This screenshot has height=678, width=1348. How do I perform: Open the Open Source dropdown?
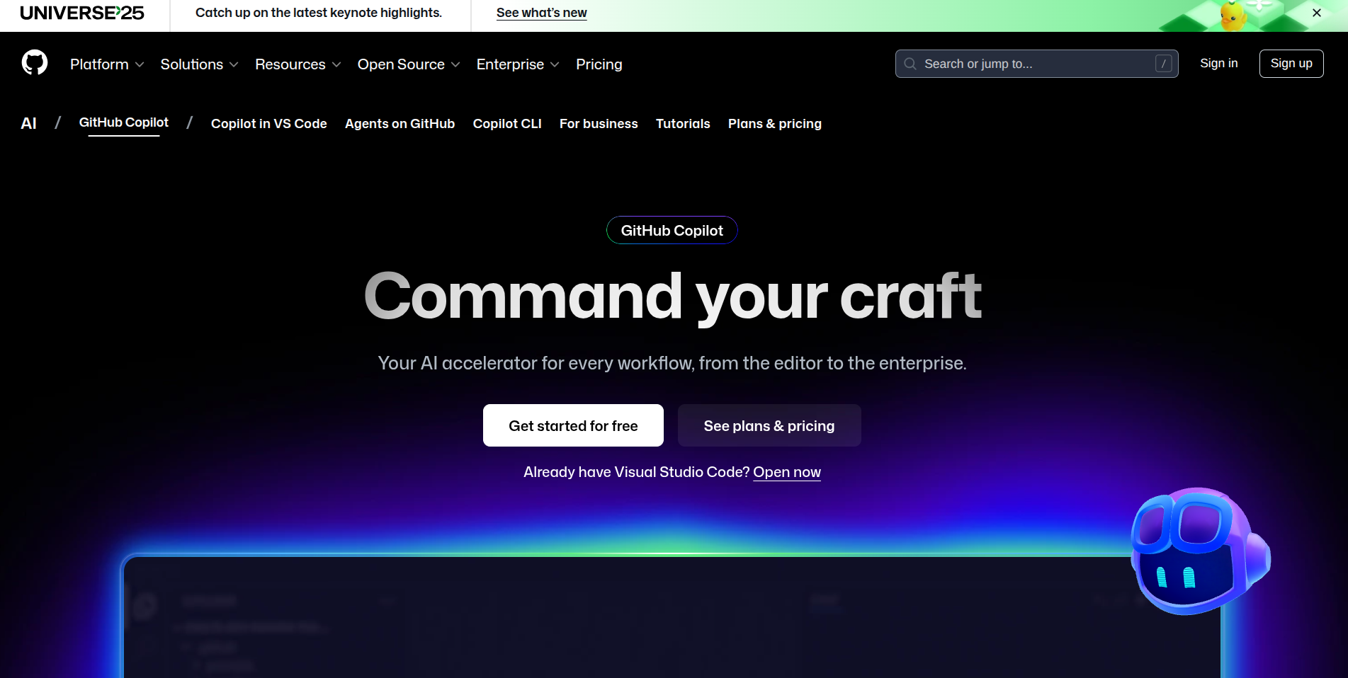[408, 64]
